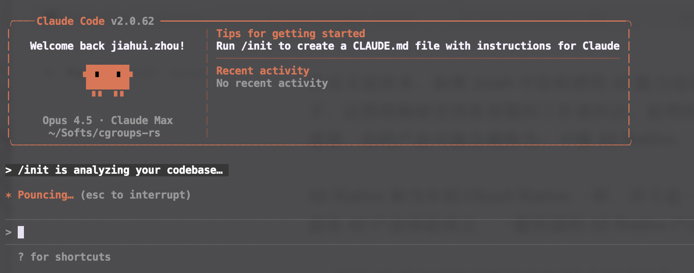The image size is (694, 273).
Task: Click the Claude mascot pixel-art icon
Action: 108,78
